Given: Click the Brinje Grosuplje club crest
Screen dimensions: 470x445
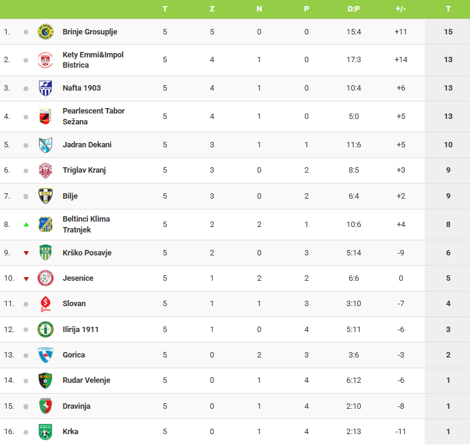Looking at the screenshot, I should [x=46, y=31].
